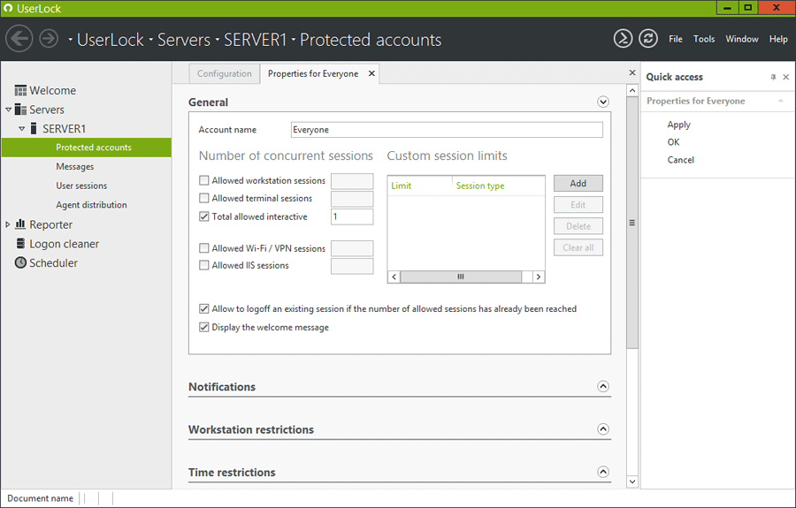Viewport: 796px width, 508px height.
Task: Click the refresh icon in header
Action: [x=648, y=39]
